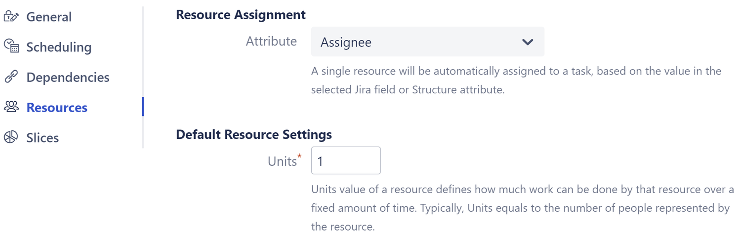Click the red required asterisk by Units
The image size is (741, 235).
click(x=299, y=157)
